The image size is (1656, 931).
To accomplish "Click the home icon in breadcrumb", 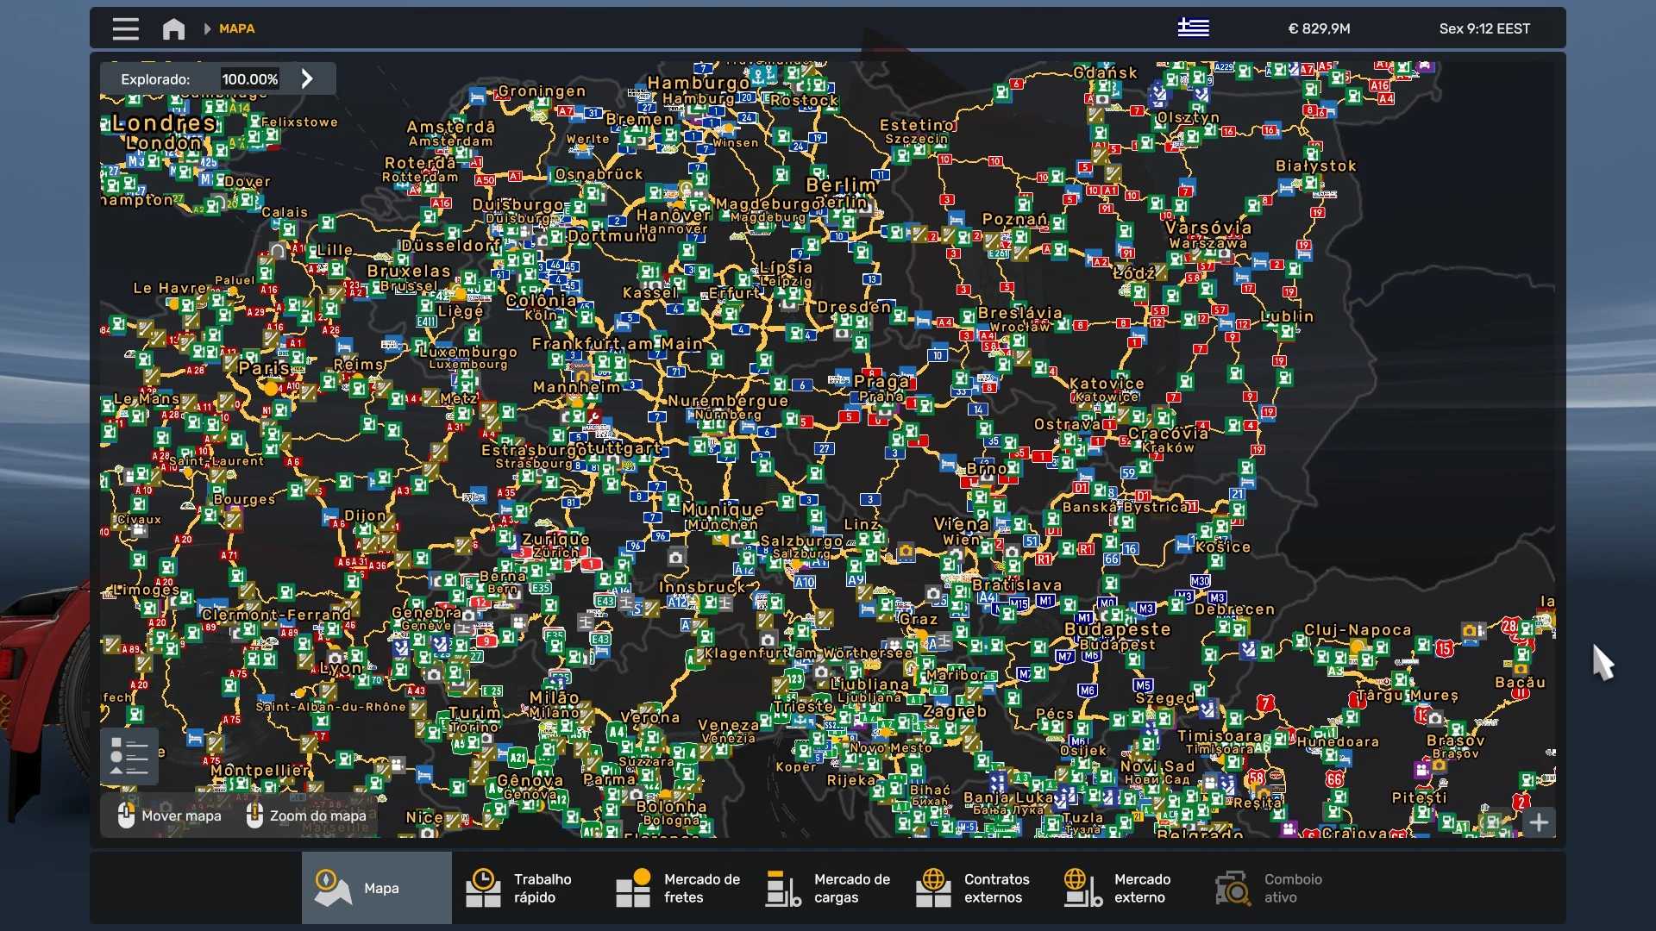I will click(173, 29).
